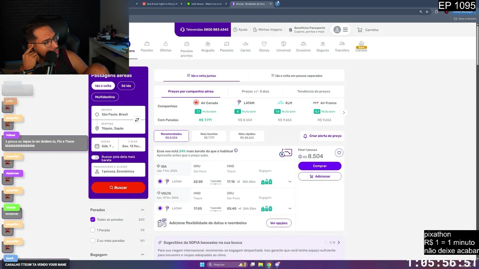479x269 pixels.
Task: Check 1 Parada filter
Action: tap(93, 230)
